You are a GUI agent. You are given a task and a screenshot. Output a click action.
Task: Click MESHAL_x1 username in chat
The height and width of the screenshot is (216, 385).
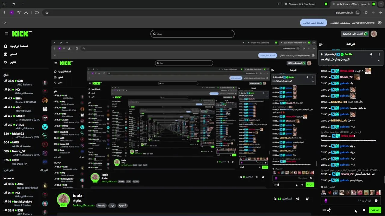pos(339,102)
